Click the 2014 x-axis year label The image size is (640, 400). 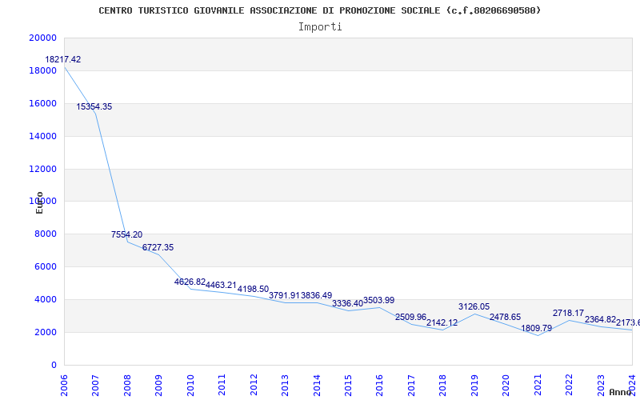click(317, 386)
